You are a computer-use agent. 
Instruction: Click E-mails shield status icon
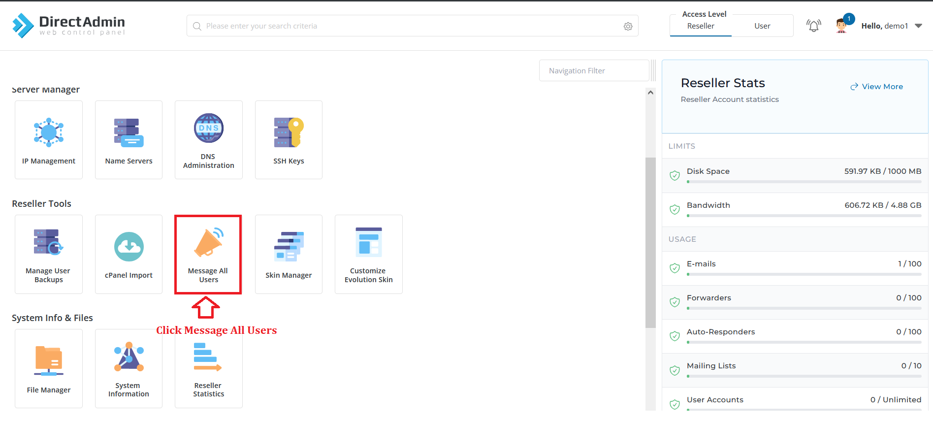675,268
